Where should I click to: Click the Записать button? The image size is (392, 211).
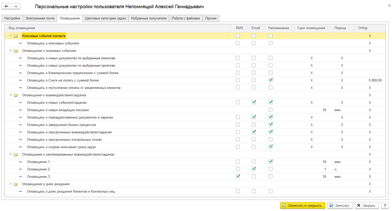[340, 205]
